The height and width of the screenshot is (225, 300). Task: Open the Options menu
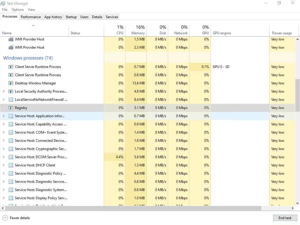tap(18, 10)
